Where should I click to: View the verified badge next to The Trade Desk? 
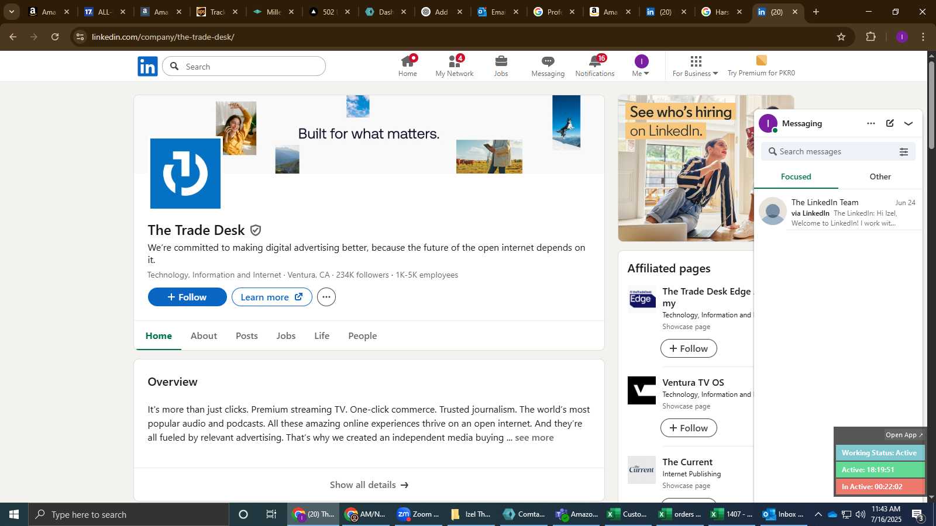[256, 230]
